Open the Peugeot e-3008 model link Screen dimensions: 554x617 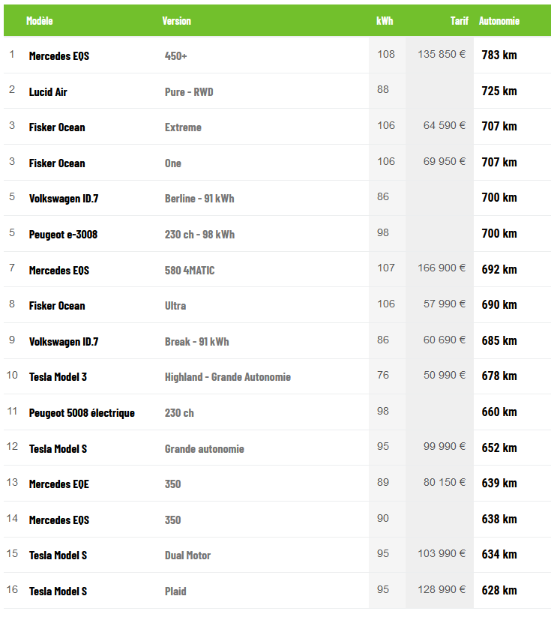[x=63, y=235]
